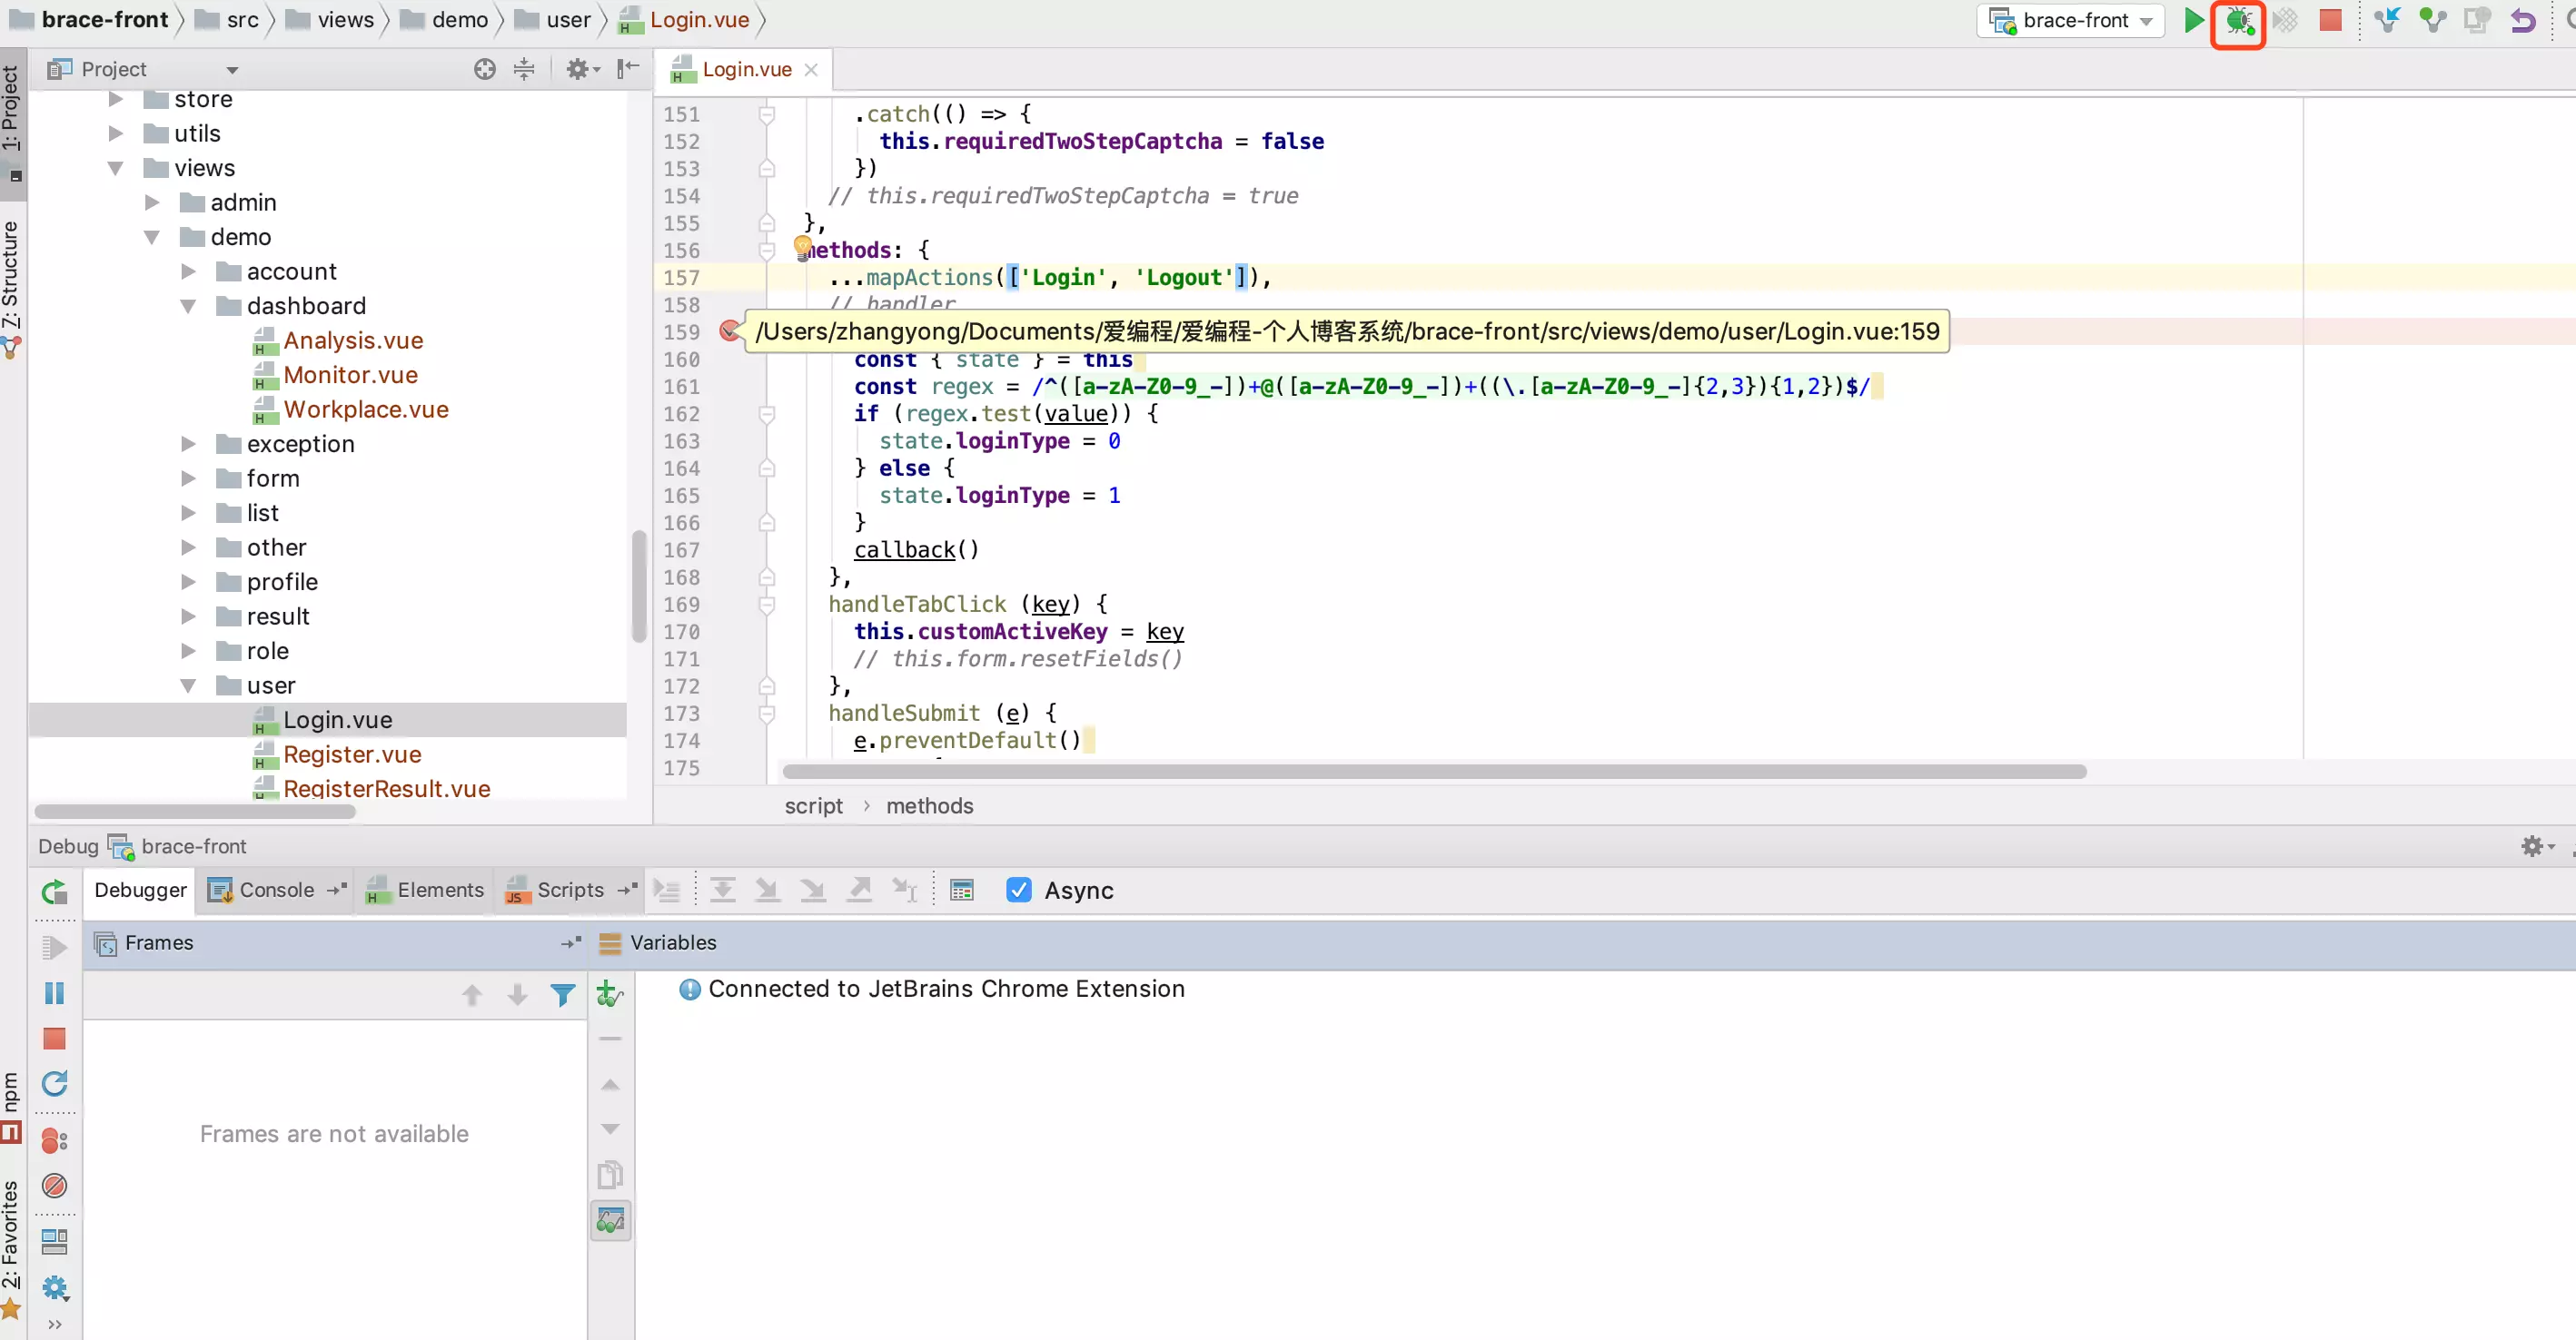
Task: Toggle Mute Breakpoints in the debug sidebar
Action: (53, 1186)
